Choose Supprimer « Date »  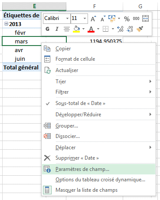(99, 158)
